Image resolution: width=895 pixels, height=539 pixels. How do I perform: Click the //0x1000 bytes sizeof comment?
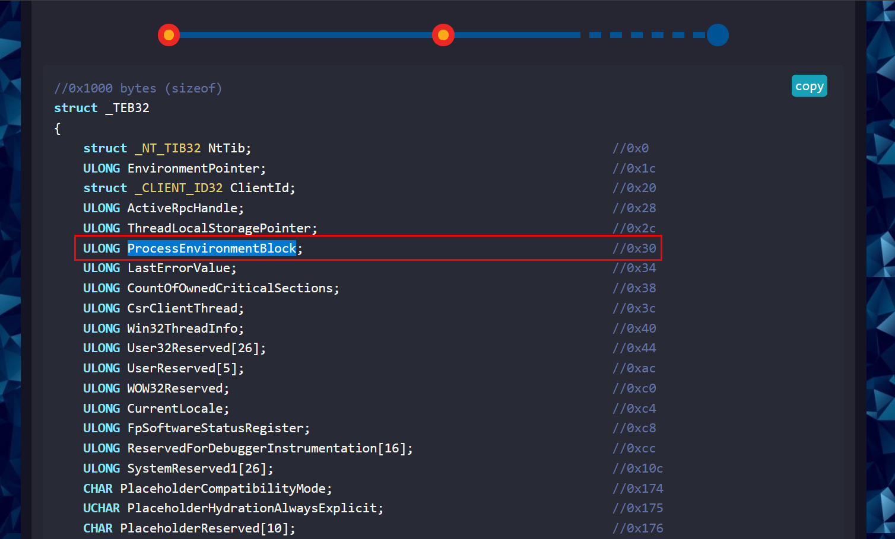point(138,88)
